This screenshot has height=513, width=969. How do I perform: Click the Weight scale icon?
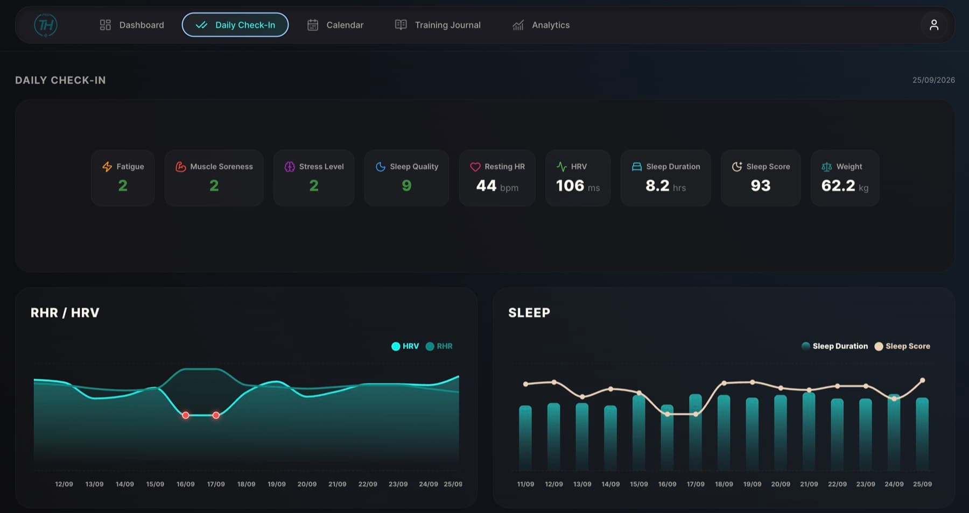point(827,167)
